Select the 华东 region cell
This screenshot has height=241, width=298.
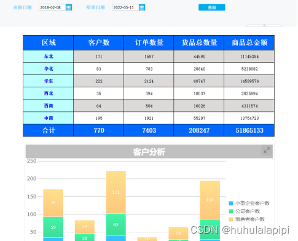(49, 81)
